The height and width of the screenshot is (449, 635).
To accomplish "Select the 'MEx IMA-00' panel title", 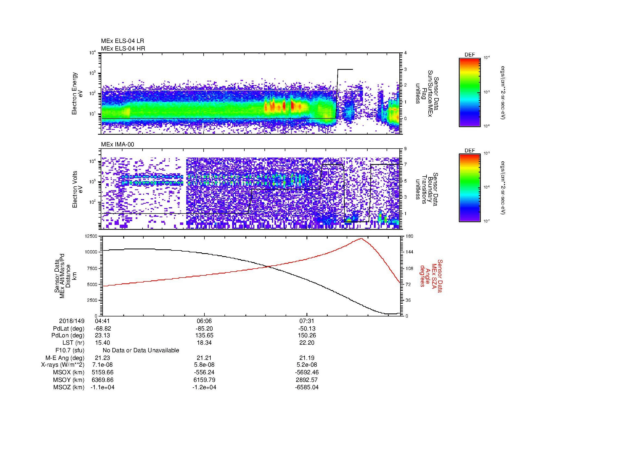I will click(117, 145).
